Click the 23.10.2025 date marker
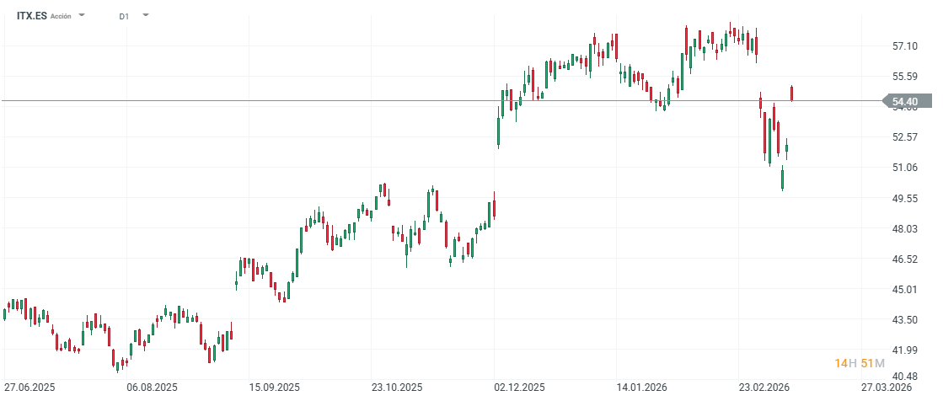Viewport: 943px width, 401px height. [x=396, y=388]
